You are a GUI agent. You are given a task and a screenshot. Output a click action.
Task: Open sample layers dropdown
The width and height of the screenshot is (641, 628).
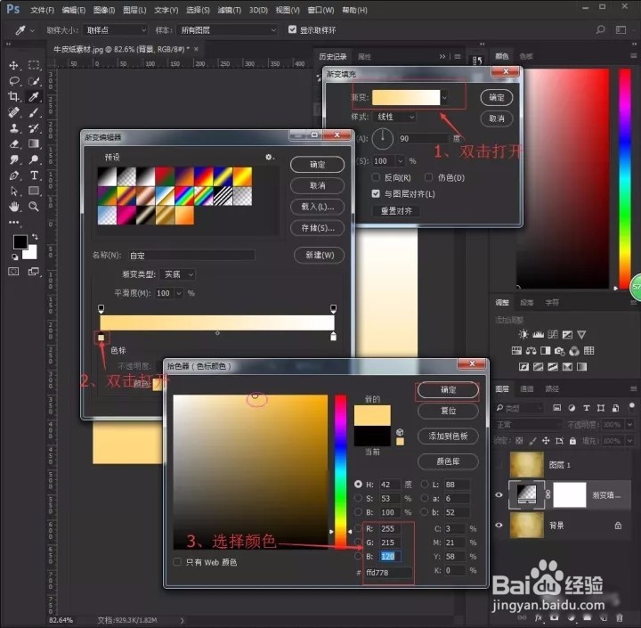[x=227, y=30]
